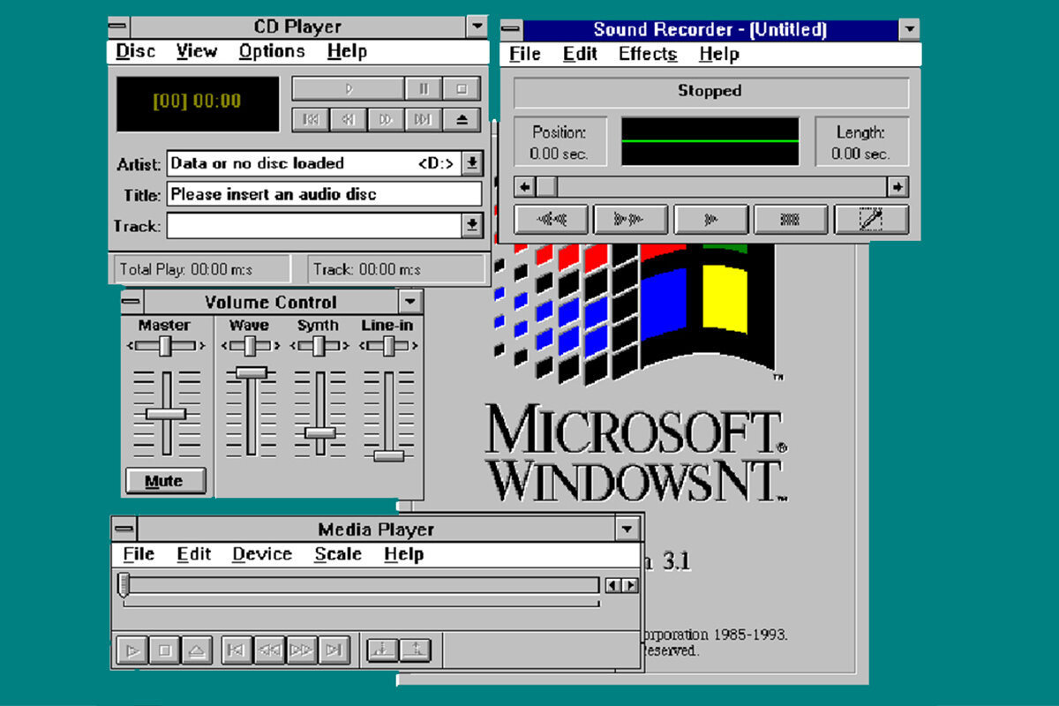Previous mark button in Media Player

point(236,651)
